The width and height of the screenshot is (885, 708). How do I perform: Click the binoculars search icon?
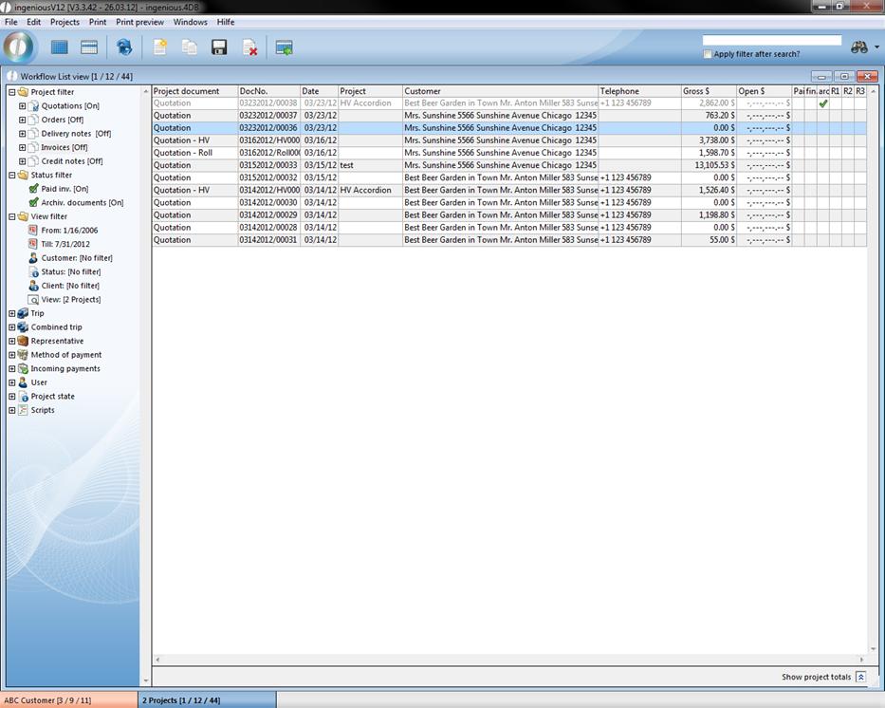[859, 47]
